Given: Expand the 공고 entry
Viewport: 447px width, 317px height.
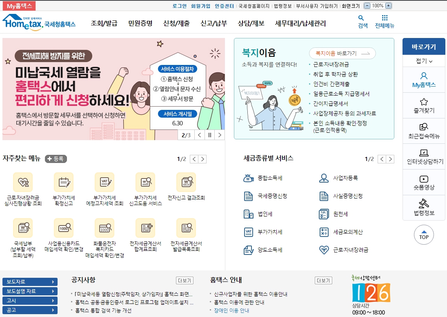Looking at the screenshot, I should click(30, 310).
